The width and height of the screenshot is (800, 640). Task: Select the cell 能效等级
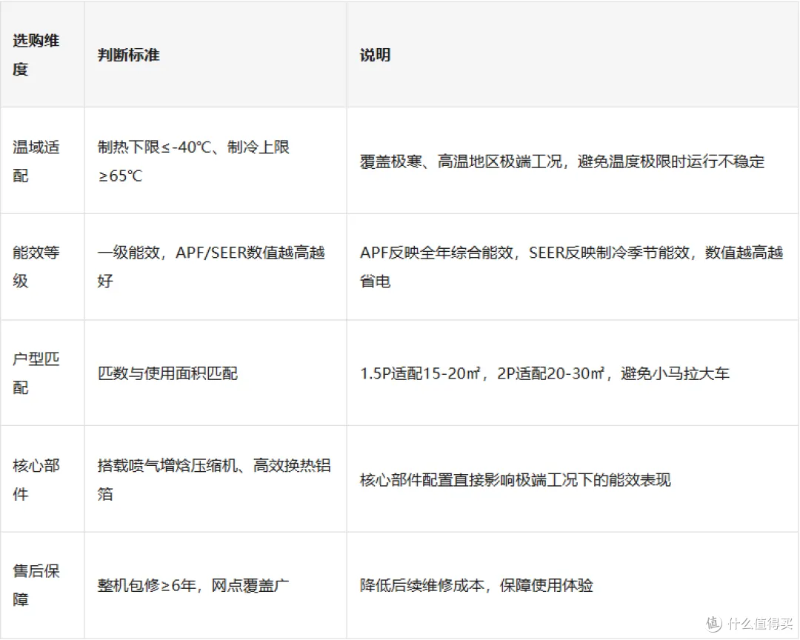[42, 267]
